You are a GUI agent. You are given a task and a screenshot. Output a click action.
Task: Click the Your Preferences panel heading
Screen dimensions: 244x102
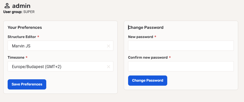(25, 27)
